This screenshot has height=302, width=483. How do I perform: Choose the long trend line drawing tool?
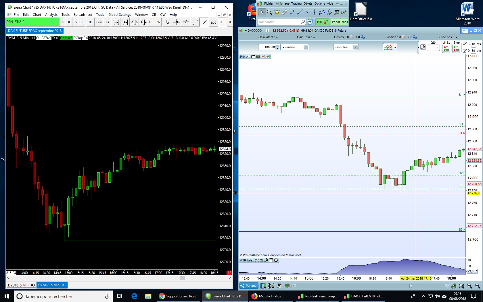[x=299, y=12]
